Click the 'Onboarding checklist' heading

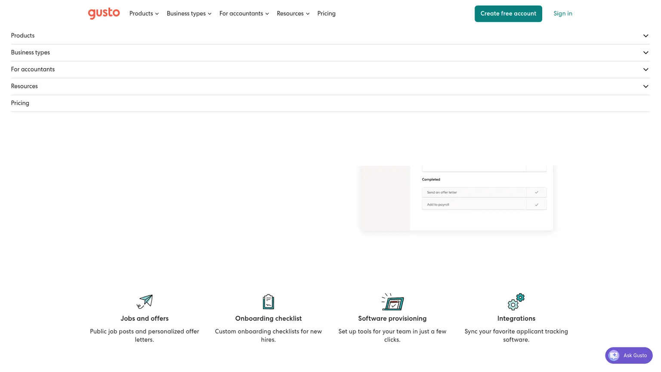[x=269, y=319]
